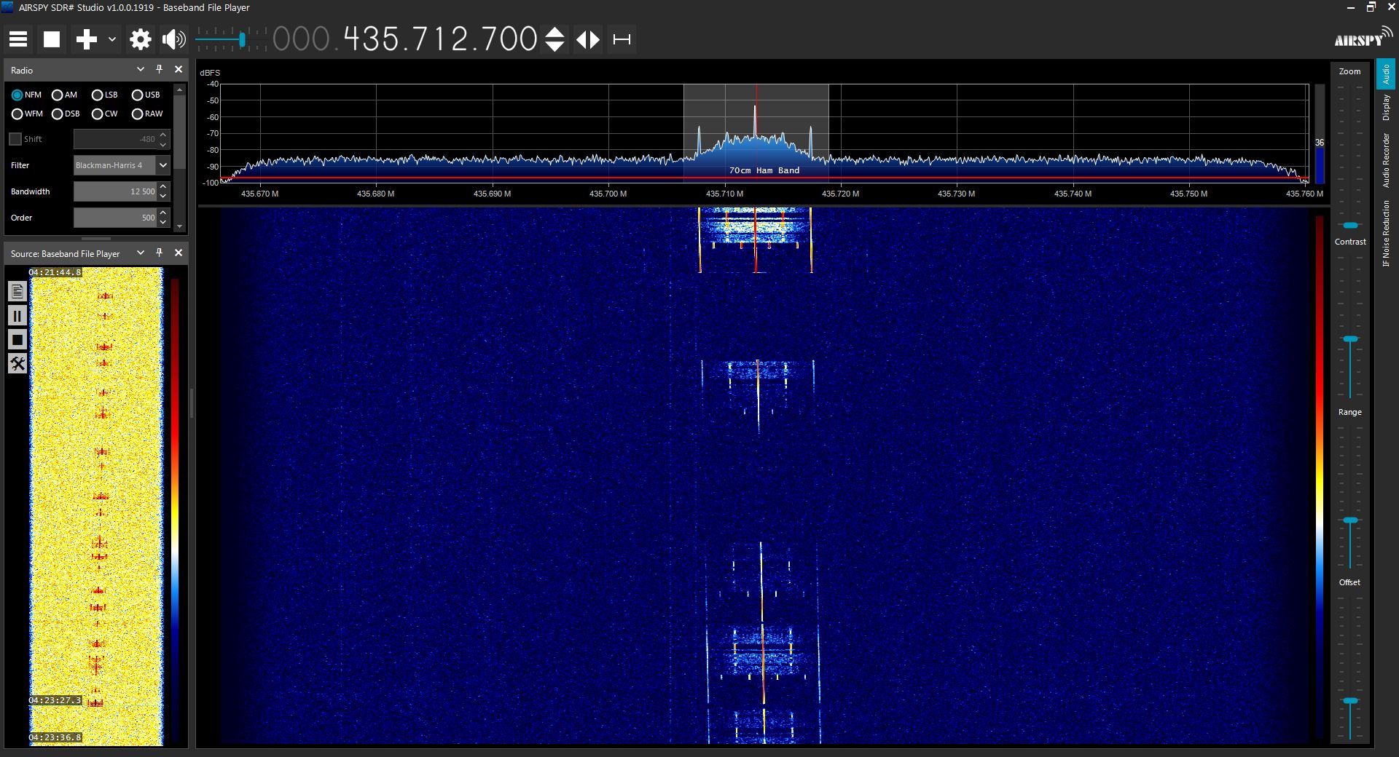The height and width of the screenshot is (757, 1399).
Task: Click the 70cm Ham Band label
Action: pos(764,170)
